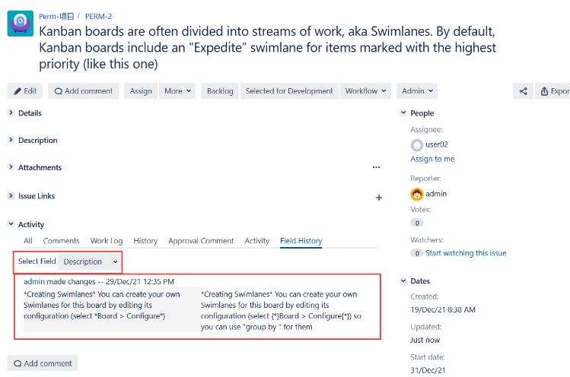Click the admin reporter avatar
This screenshot has height=377, width=570.
click(416, 194)
